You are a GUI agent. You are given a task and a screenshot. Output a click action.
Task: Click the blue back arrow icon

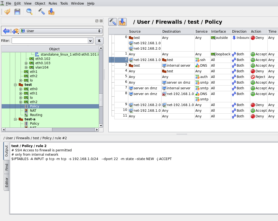[x=6, y=31]
